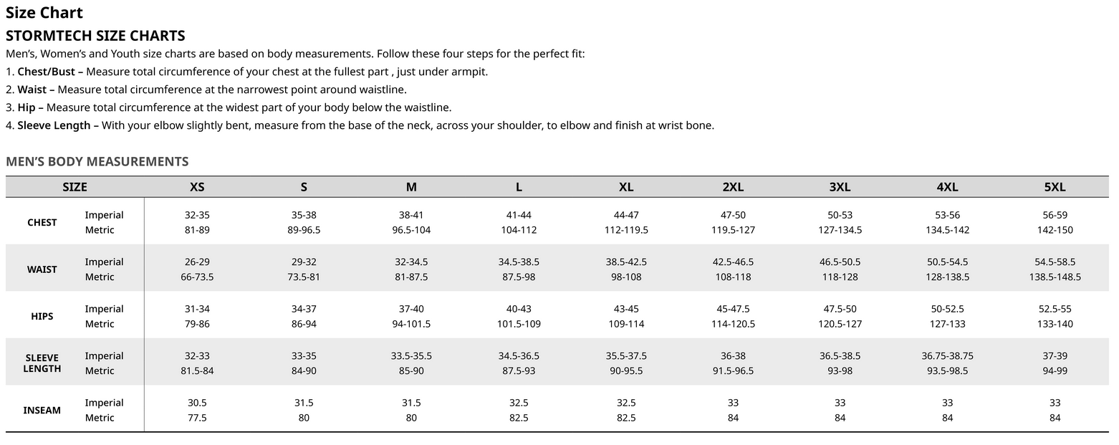Click the L size column header
The width and height of the screenshot is (1119, 445).
(x=519, y=187)
